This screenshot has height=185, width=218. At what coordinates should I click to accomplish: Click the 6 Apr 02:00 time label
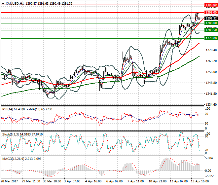[x=114, y=181]
